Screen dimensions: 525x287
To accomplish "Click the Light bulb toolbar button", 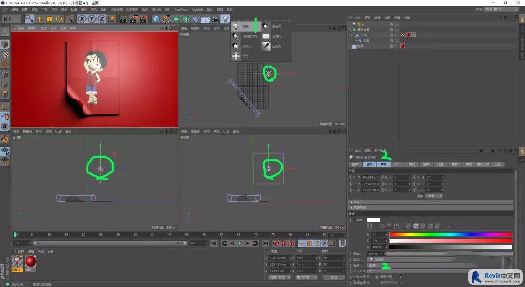I will pyautogui.click(x=226, y=19).
